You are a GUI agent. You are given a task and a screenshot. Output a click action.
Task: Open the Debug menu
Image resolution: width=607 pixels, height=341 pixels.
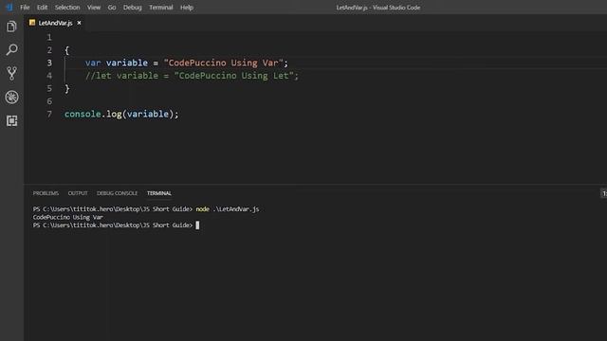coord(133,8)
